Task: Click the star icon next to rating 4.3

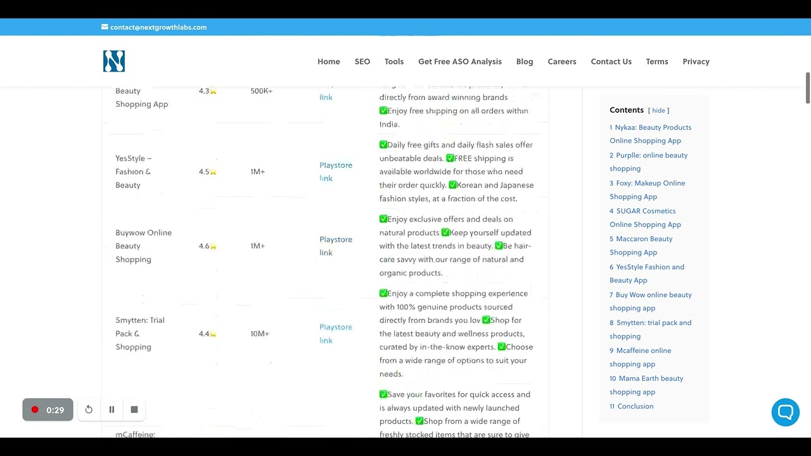Action: click(x=213, y=91)
